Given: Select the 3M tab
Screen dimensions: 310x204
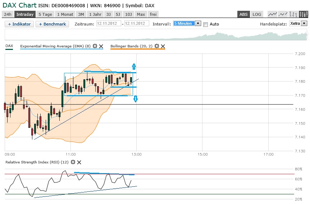Looking at the screenshot, I should [81, 14].
